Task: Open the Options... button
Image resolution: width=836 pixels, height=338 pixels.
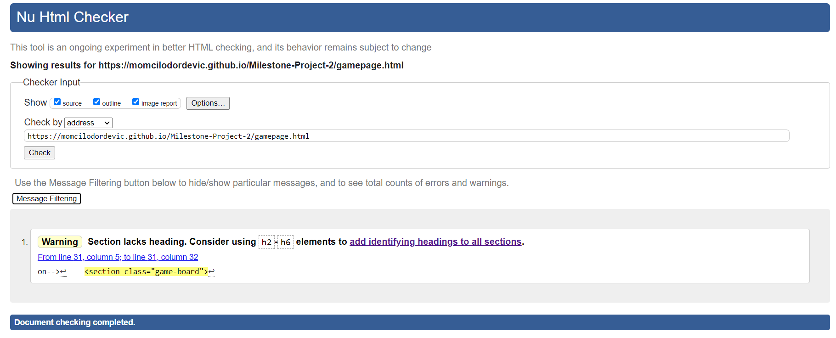Action: [208, 103]
